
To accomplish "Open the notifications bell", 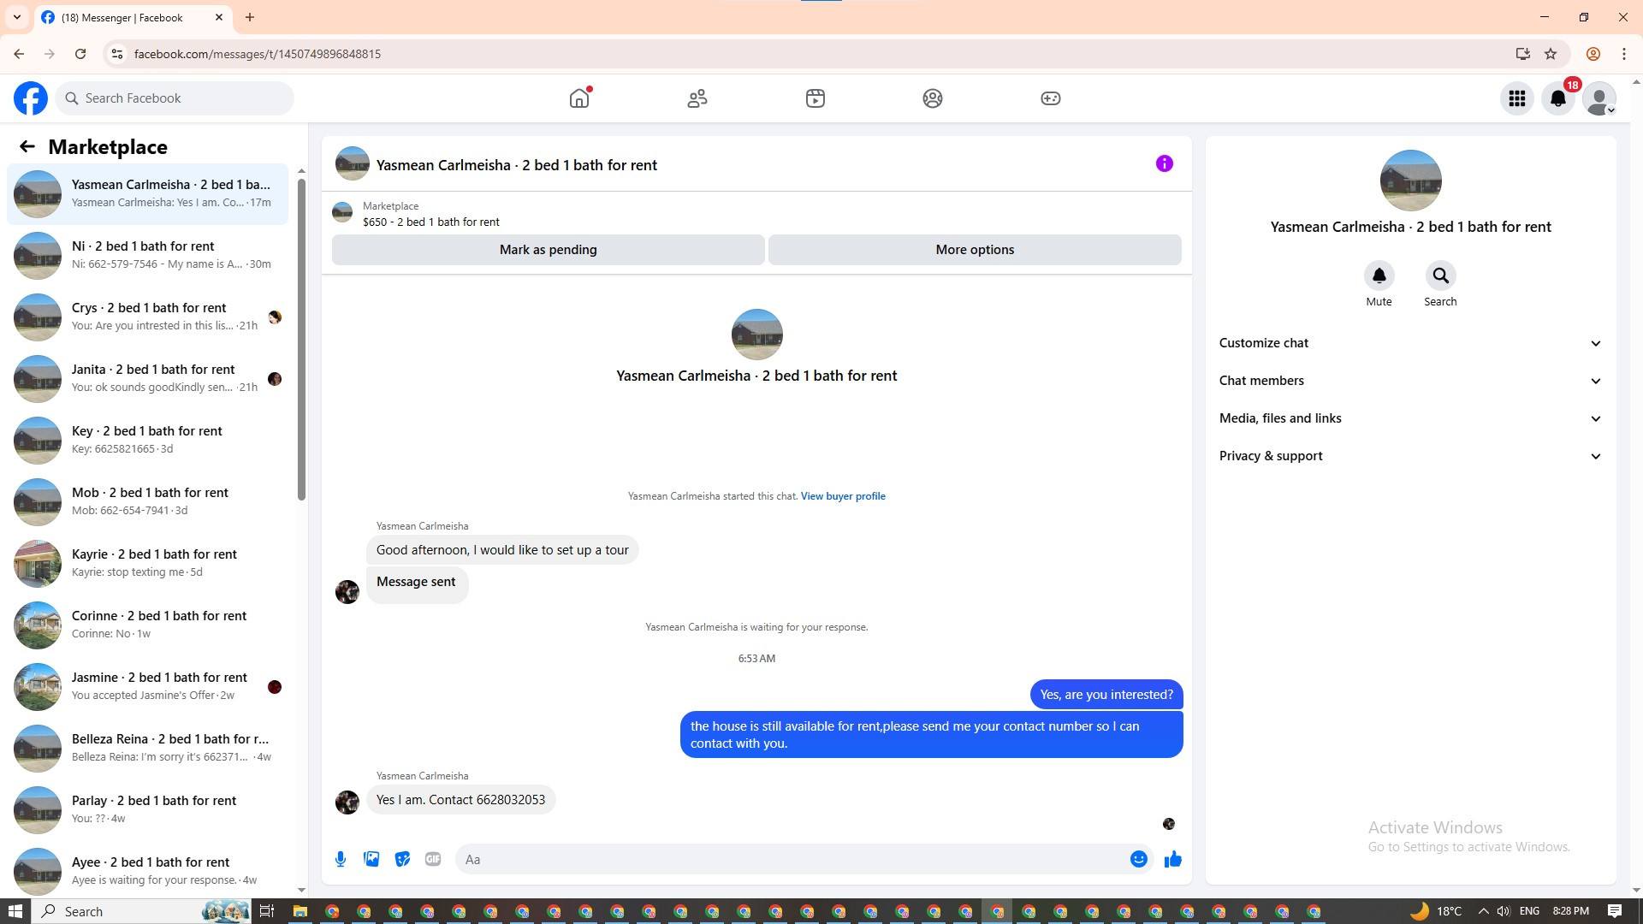I will click(1557, 98).
